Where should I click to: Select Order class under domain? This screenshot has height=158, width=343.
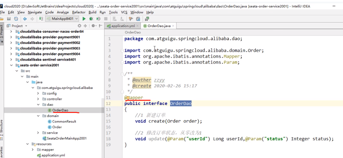(x=57, y=127)
